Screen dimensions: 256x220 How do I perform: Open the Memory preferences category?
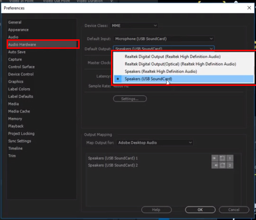click(x=15, y=119)
